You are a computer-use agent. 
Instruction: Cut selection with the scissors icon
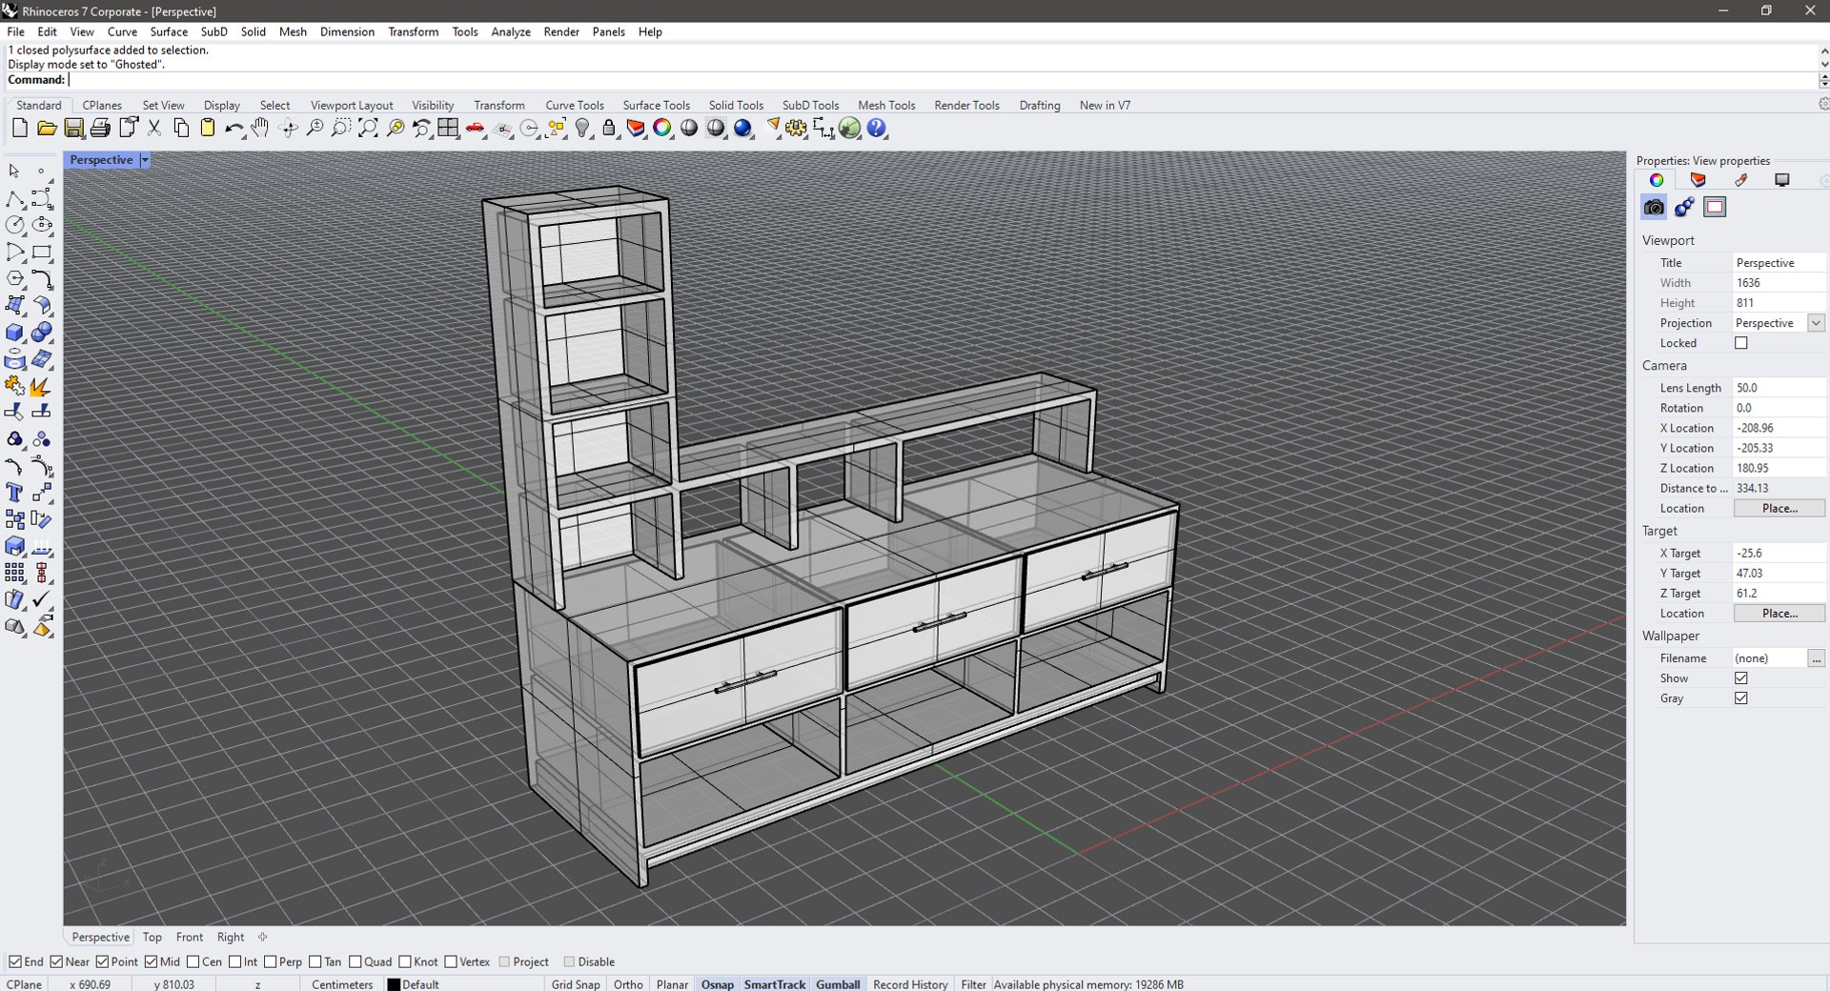click(154, 128)
